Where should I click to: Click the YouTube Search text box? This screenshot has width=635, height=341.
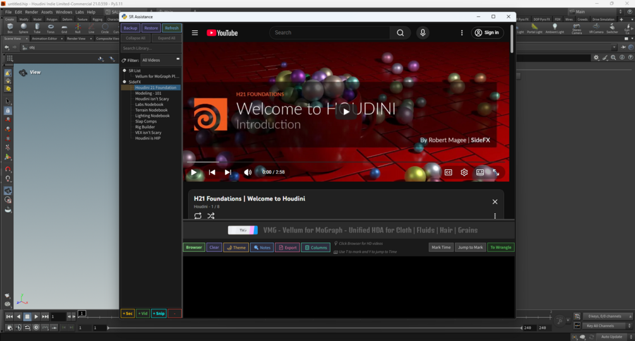[330, 33]
